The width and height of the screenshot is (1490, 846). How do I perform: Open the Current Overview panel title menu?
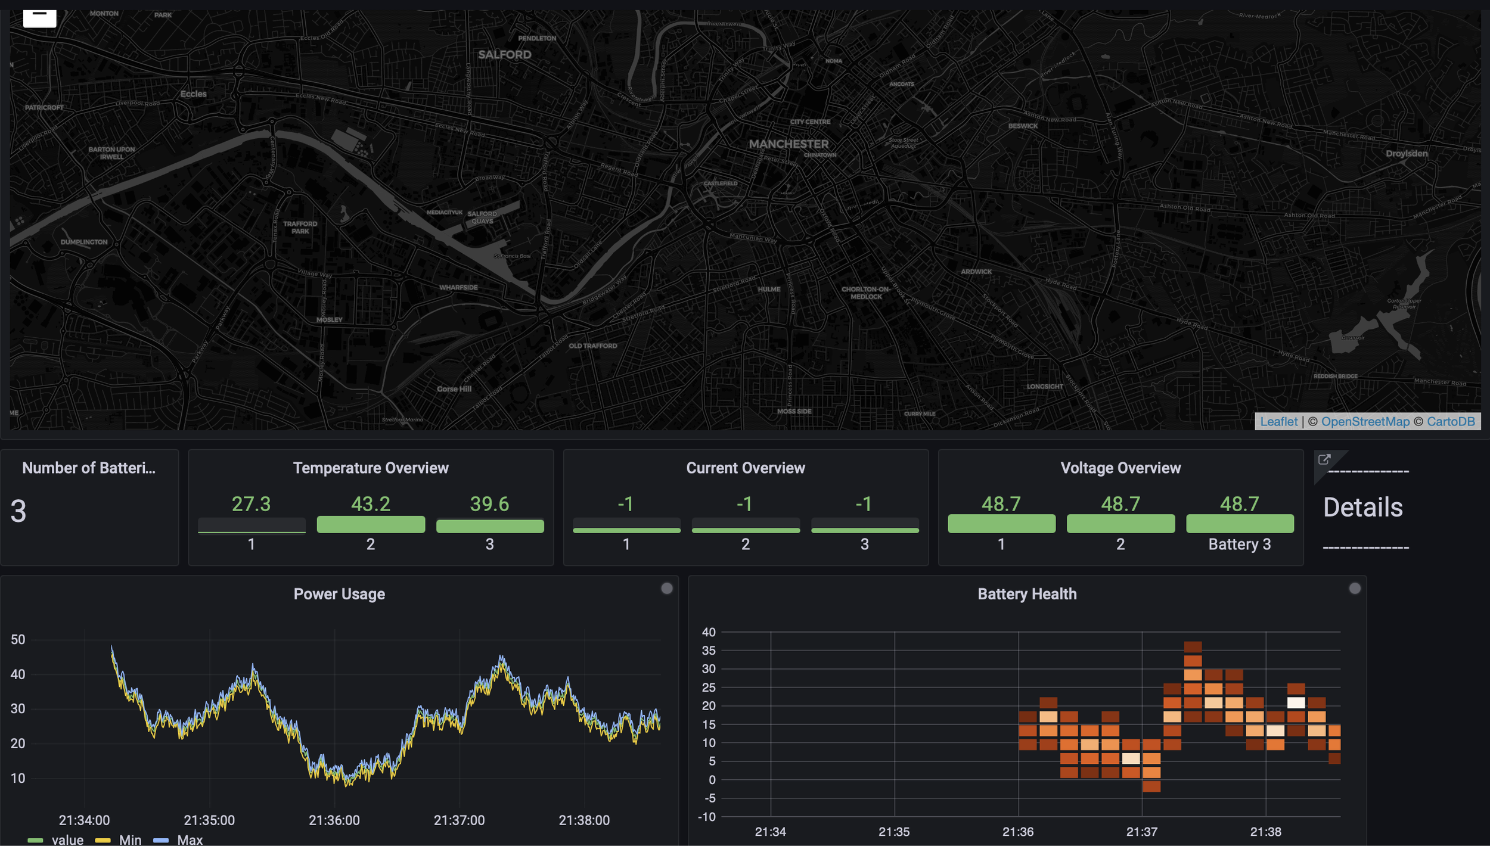click(x=745, y=468)
